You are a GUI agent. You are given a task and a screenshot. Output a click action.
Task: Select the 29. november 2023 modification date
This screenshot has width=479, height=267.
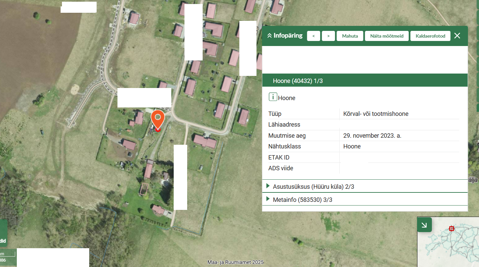pyautogui.click(x=372, y=136)
